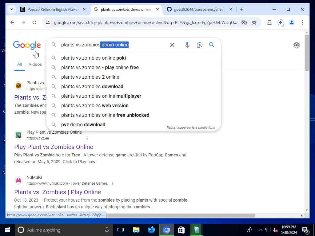Screen dimensions: 315x236
Task: Select the All results tab
Action: pyautogui.click(x=19, y=65)
